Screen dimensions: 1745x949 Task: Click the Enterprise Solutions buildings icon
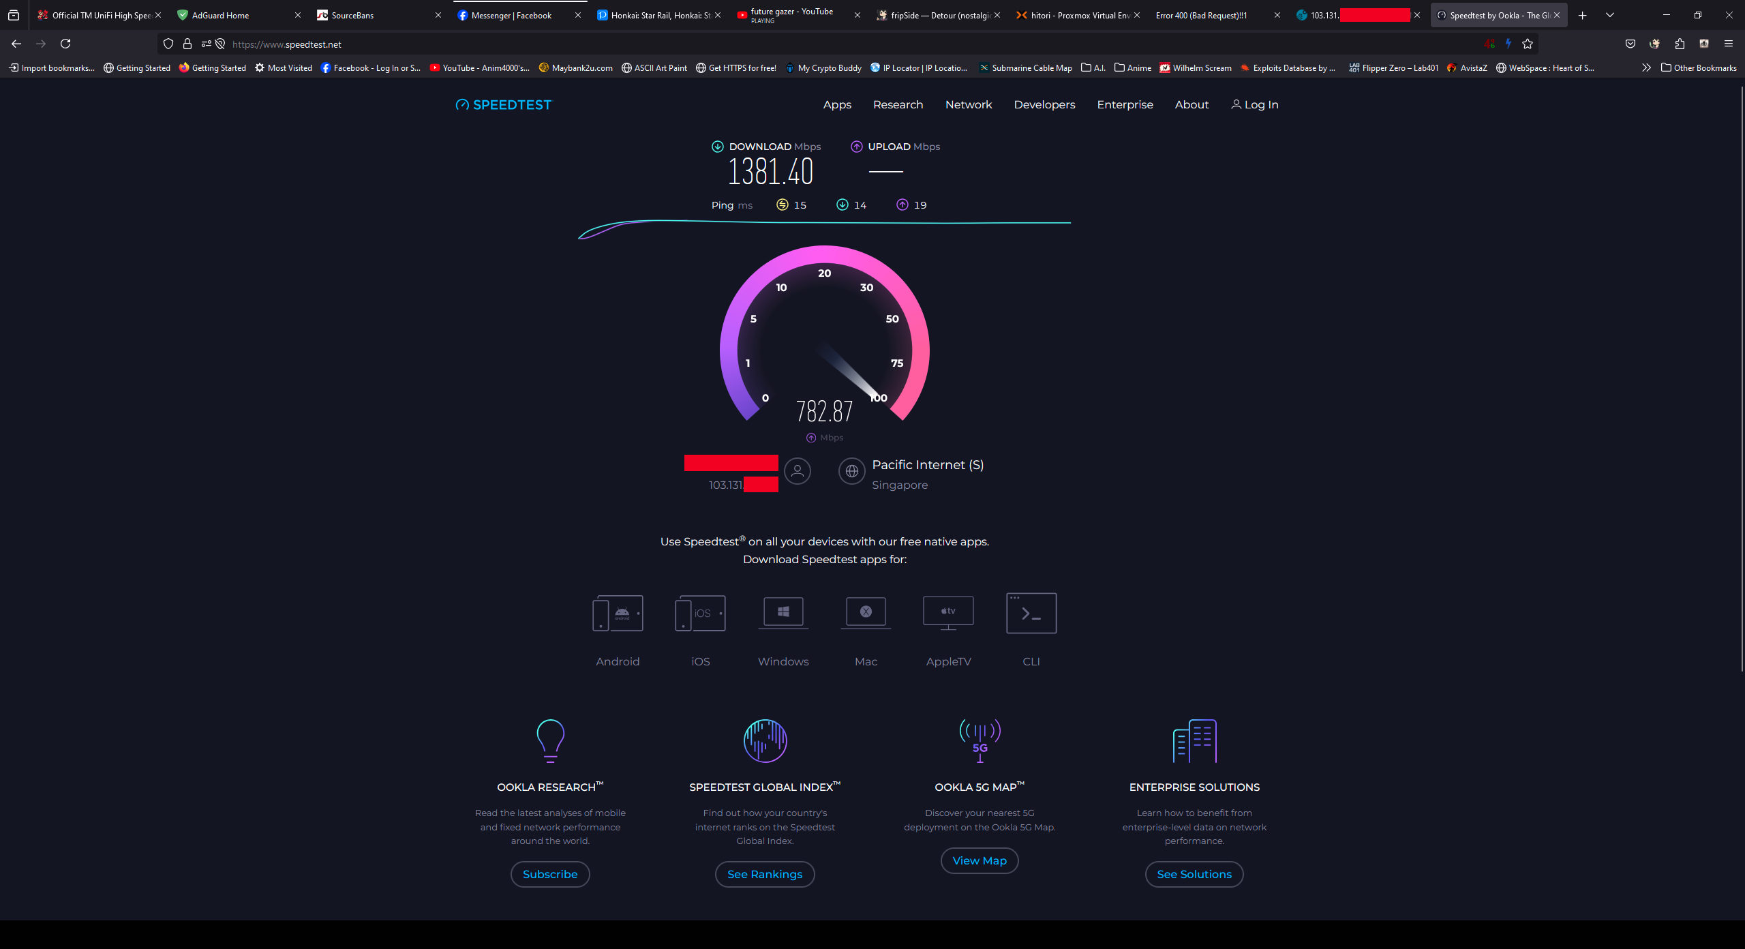pos(1194,740)
